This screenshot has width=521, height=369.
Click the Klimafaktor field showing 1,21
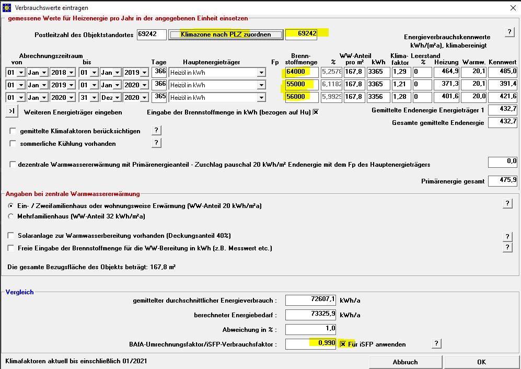[401, 85]
